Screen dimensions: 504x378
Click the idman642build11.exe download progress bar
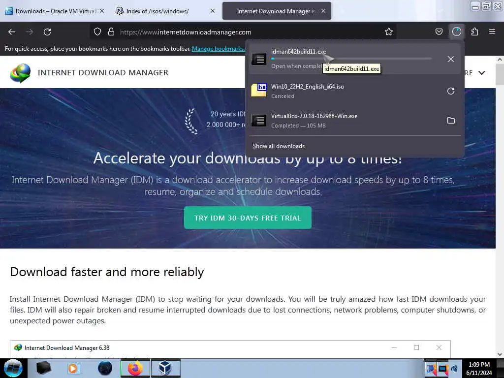(x=351, y=59)
